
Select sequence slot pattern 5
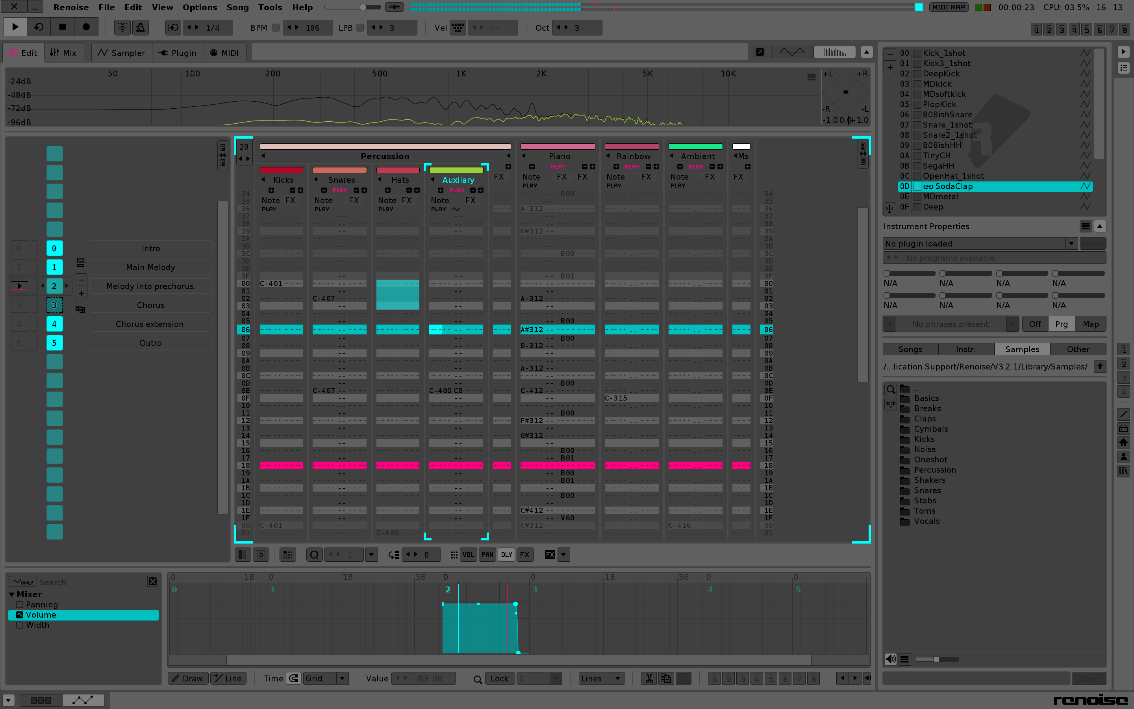54,343
